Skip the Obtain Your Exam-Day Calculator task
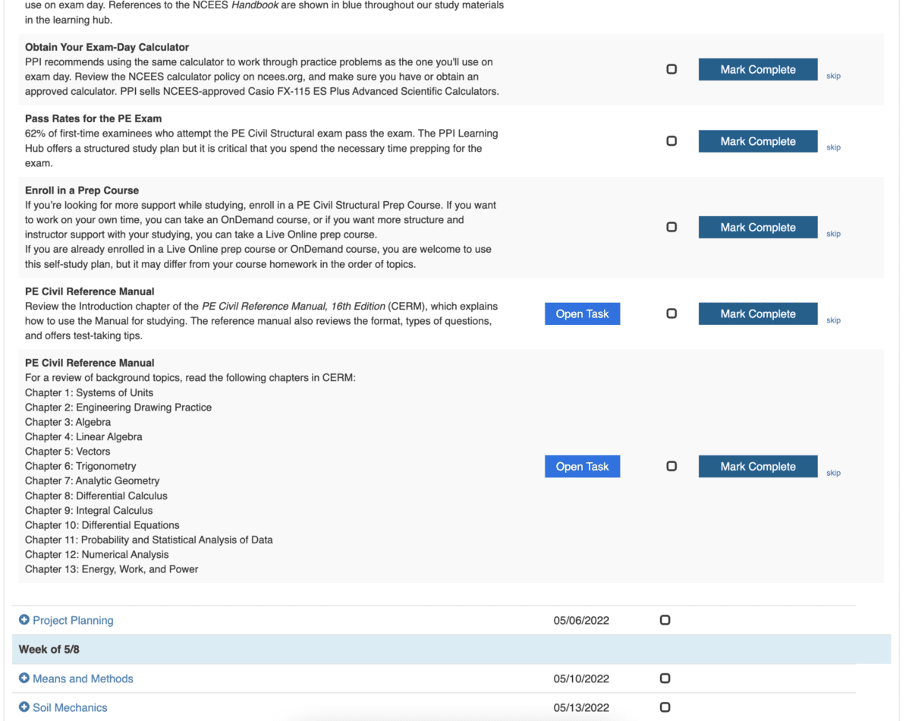 833,76
